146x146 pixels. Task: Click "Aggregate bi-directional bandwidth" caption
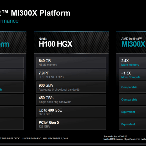click(59, 90)
